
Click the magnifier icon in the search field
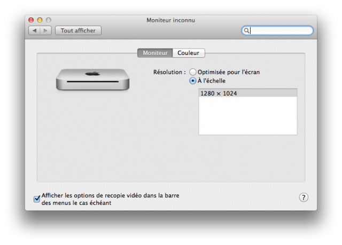(246, 30)
